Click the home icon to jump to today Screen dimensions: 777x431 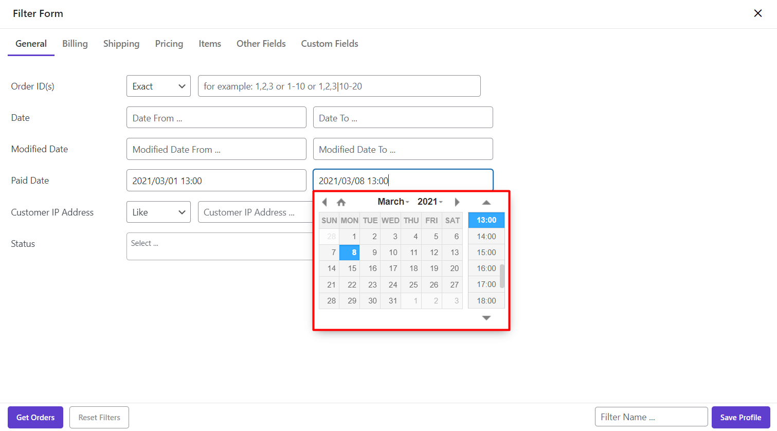341,202
